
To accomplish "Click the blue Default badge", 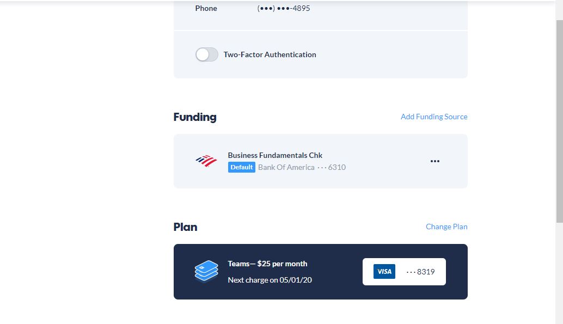I will click(x=241, y=167).
